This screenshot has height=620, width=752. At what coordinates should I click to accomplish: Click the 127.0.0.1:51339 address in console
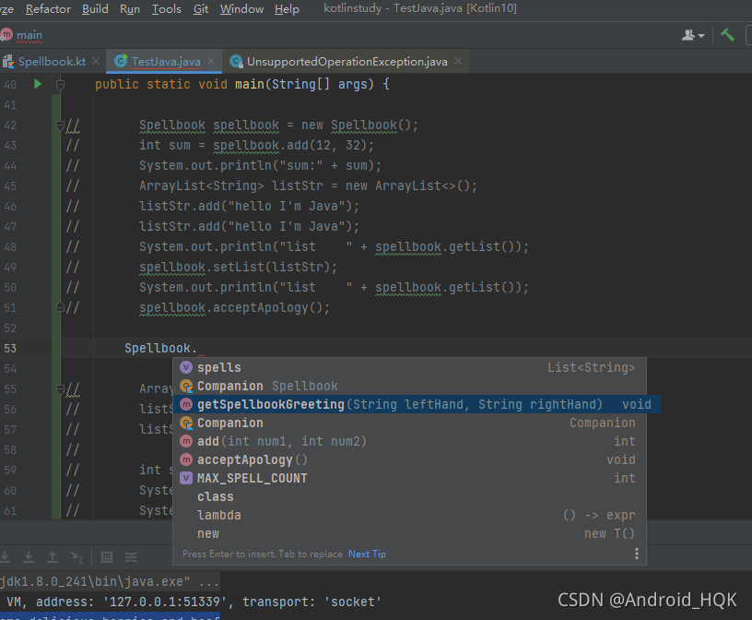point(164,602)
